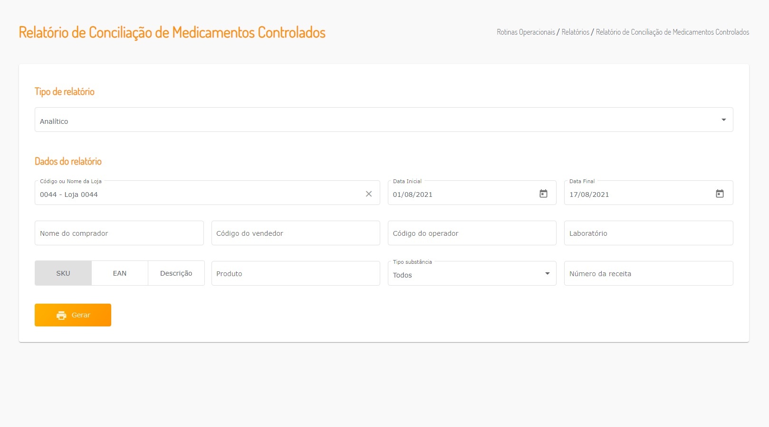
Task: Focus the Nome do comprador field
Action: click(119, 233)
